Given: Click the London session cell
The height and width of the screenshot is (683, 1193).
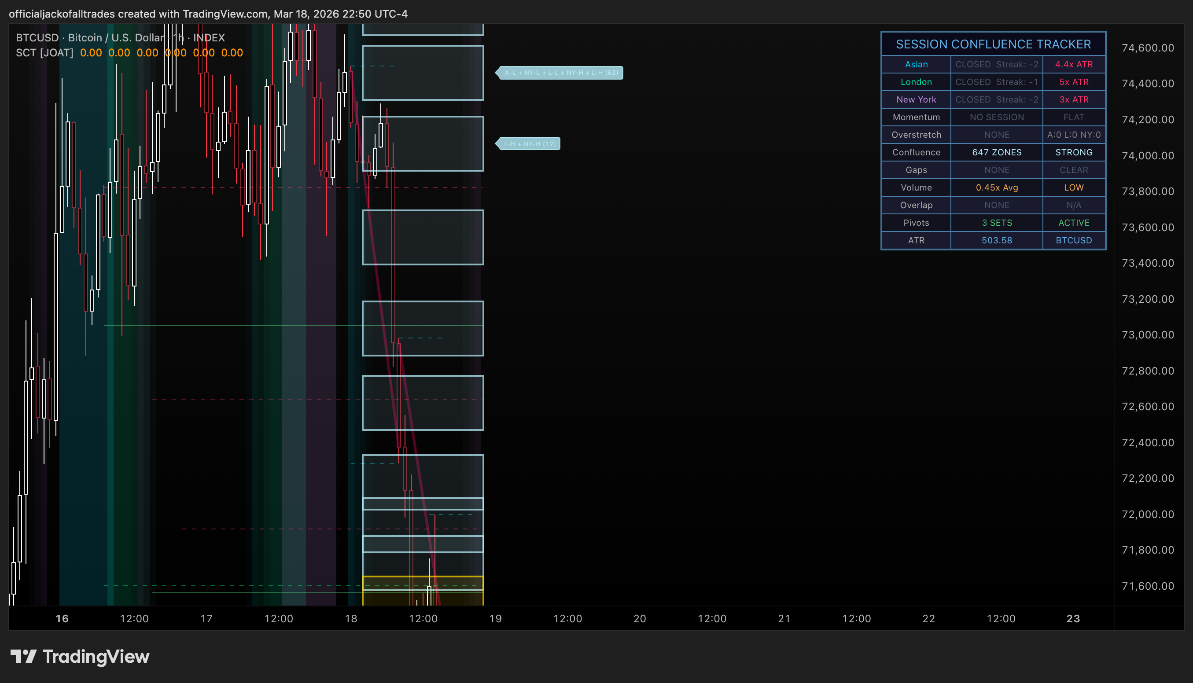Looking at the screenshot, I should coord(916,81).
